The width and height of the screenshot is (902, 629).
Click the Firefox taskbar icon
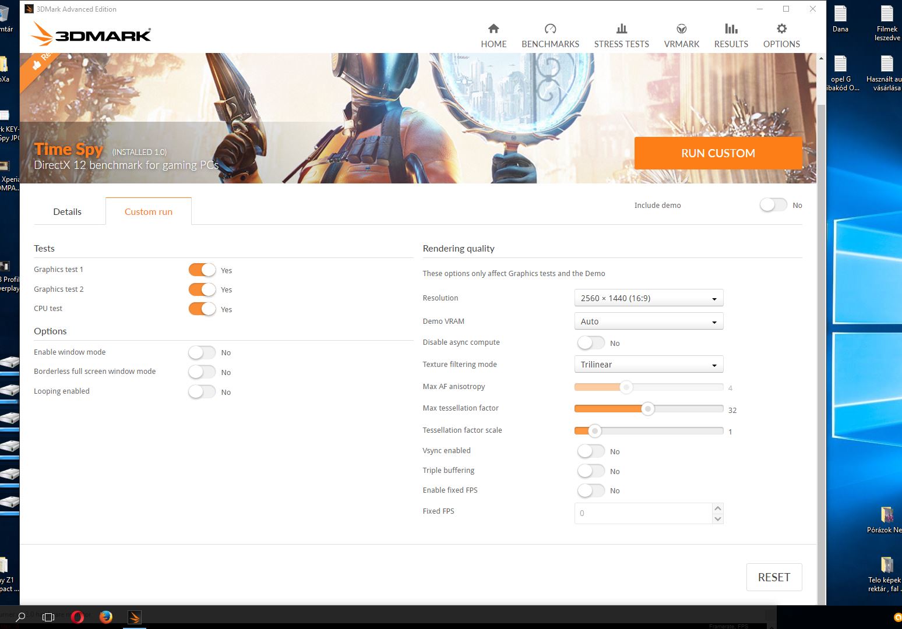point(105,617)
